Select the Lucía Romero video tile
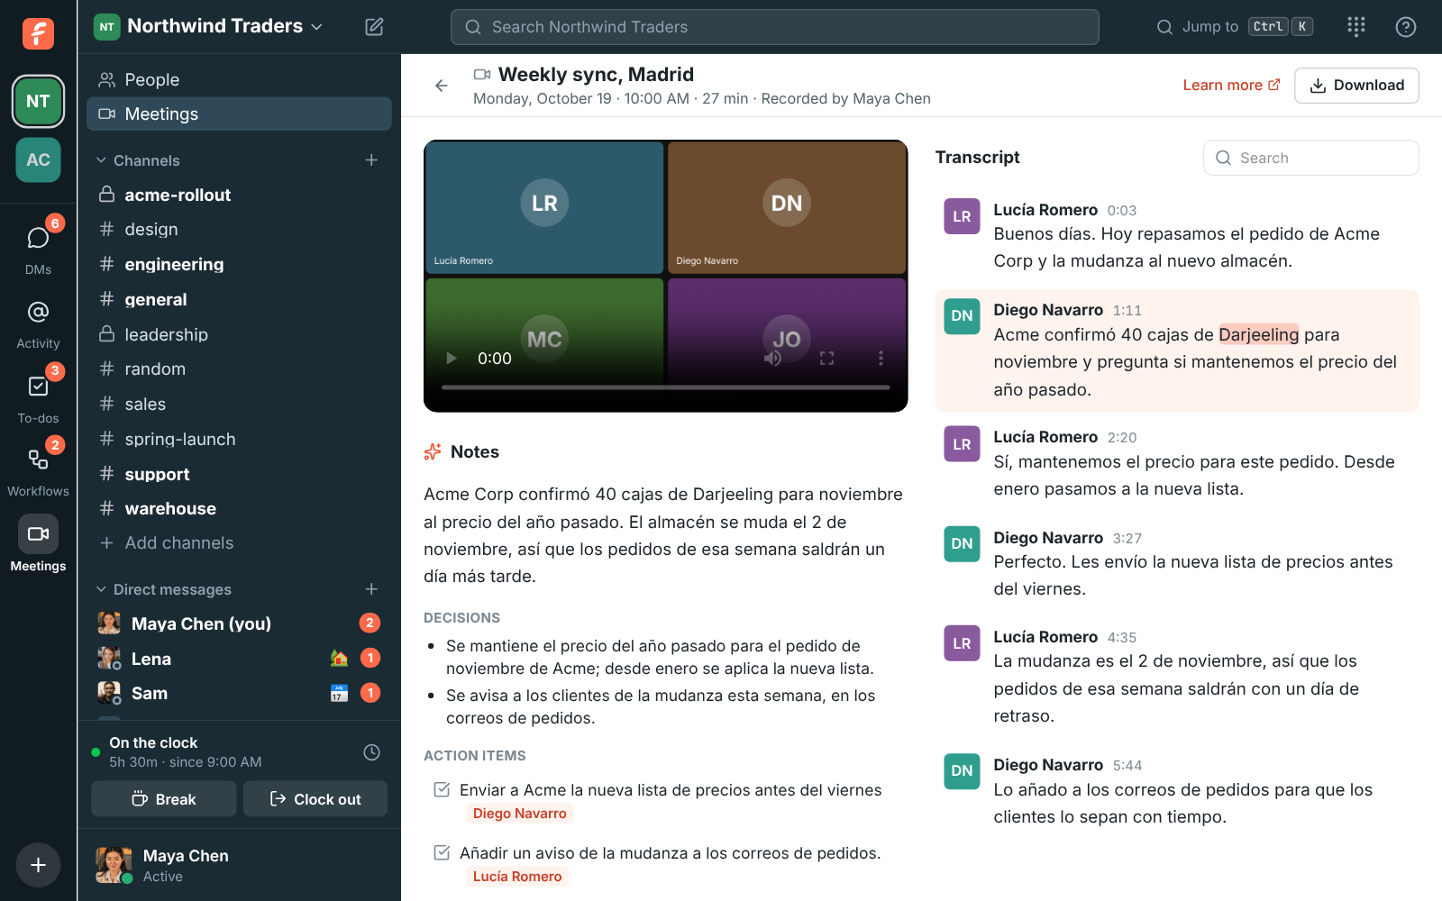This screenshot has width=1442, height=901. (544, 207)
